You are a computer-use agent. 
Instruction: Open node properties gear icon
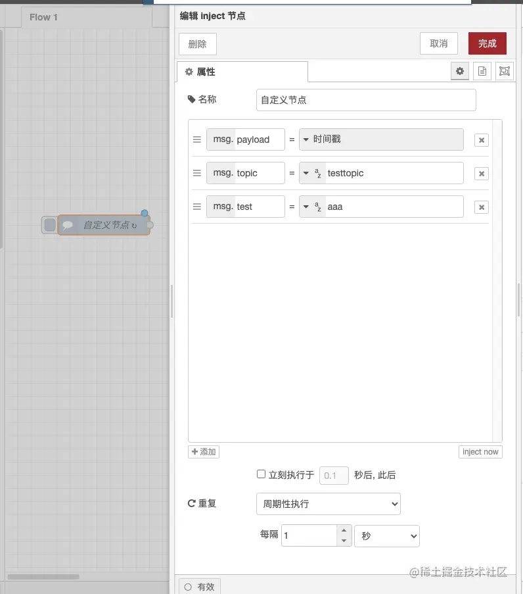[460, 71]
